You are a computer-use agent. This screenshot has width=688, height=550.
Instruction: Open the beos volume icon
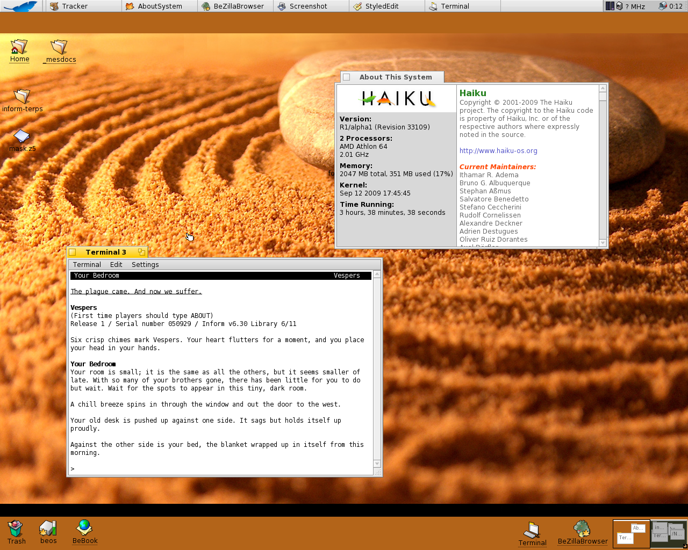coord(48,532)
